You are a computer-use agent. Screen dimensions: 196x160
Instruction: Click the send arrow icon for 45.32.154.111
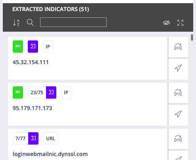click(x=178, y=68)
